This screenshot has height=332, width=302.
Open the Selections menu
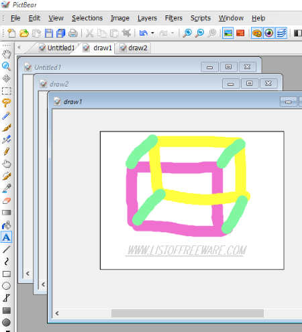pyautogui.click(x=87, y=18)
